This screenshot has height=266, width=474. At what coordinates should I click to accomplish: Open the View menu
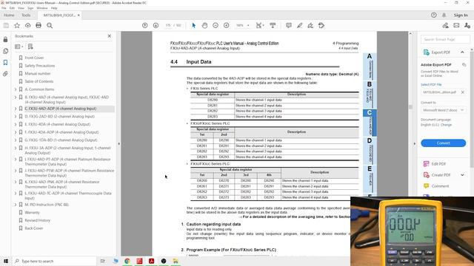point(21,8)
